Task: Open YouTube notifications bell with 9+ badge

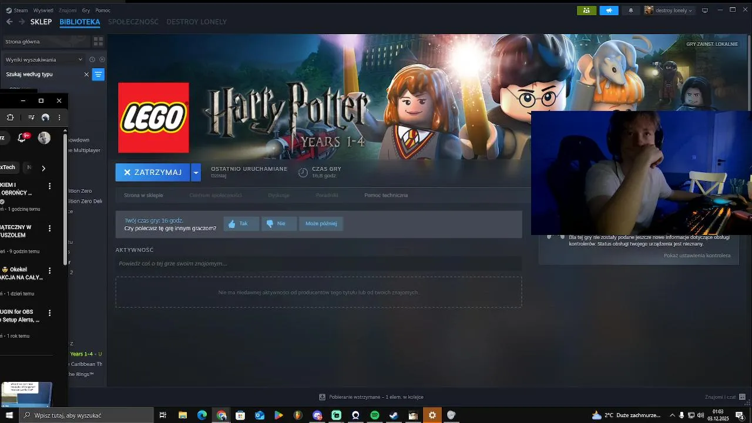Action: tap(22, 137)
